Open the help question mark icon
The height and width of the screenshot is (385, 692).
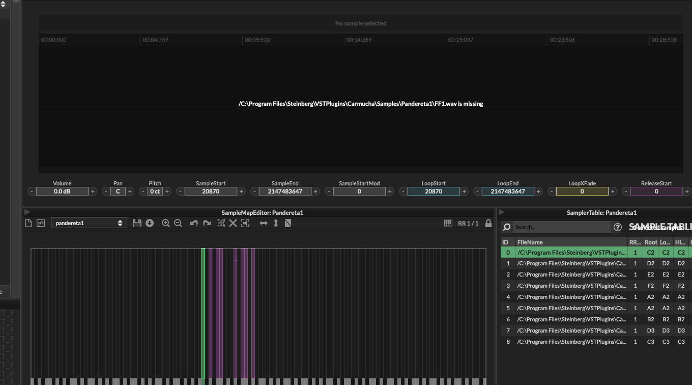(x=618, y=227)
